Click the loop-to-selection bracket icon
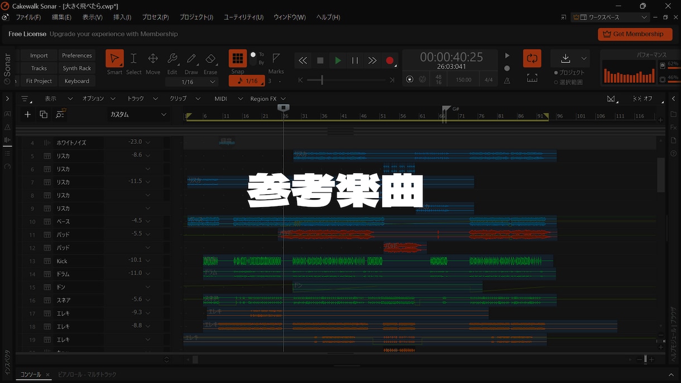The height and width of the screenshot is (383, 681). (x=532, y=78)
